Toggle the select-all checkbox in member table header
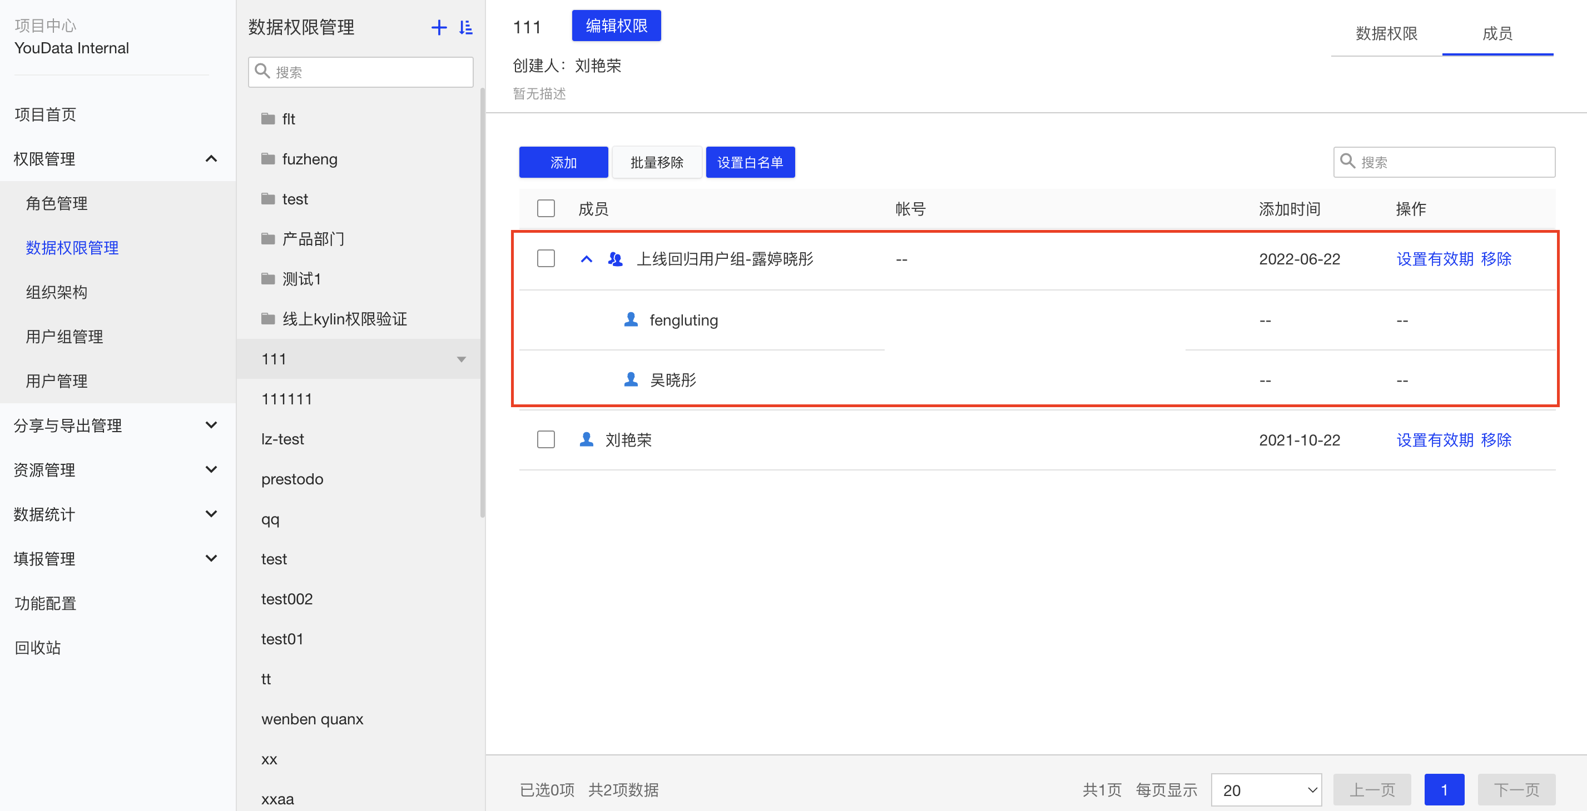 546,208
